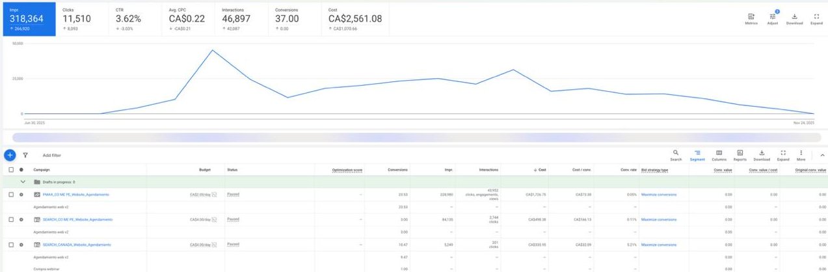Sort by Status column header
Viewport: 828px width, 272px height.
(x=232, y=170)
